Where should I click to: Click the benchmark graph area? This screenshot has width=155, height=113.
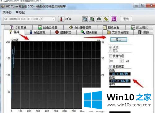[x=56, y=75]
